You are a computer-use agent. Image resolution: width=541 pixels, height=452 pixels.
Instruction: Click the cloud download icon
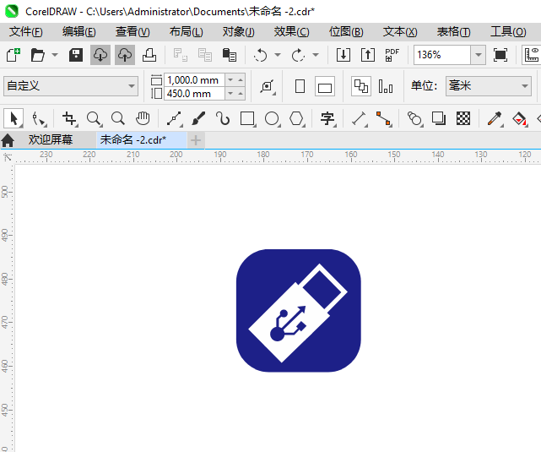[x=100, y=55]
